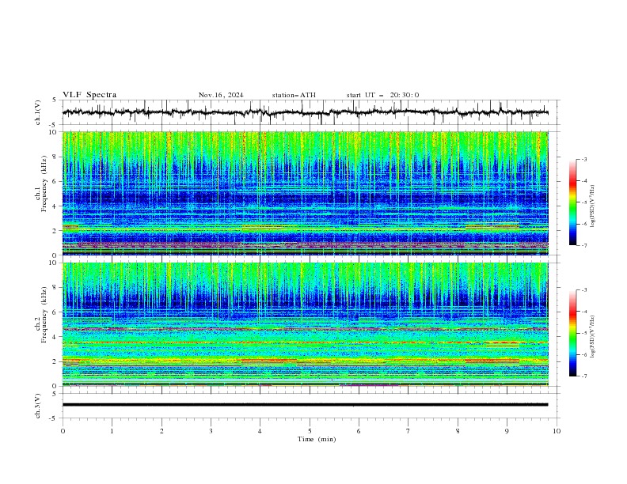Viewport: 627px width, 484px height.
Task: Click the ch.1 spectrogram plot
Action: coord(305,193)
